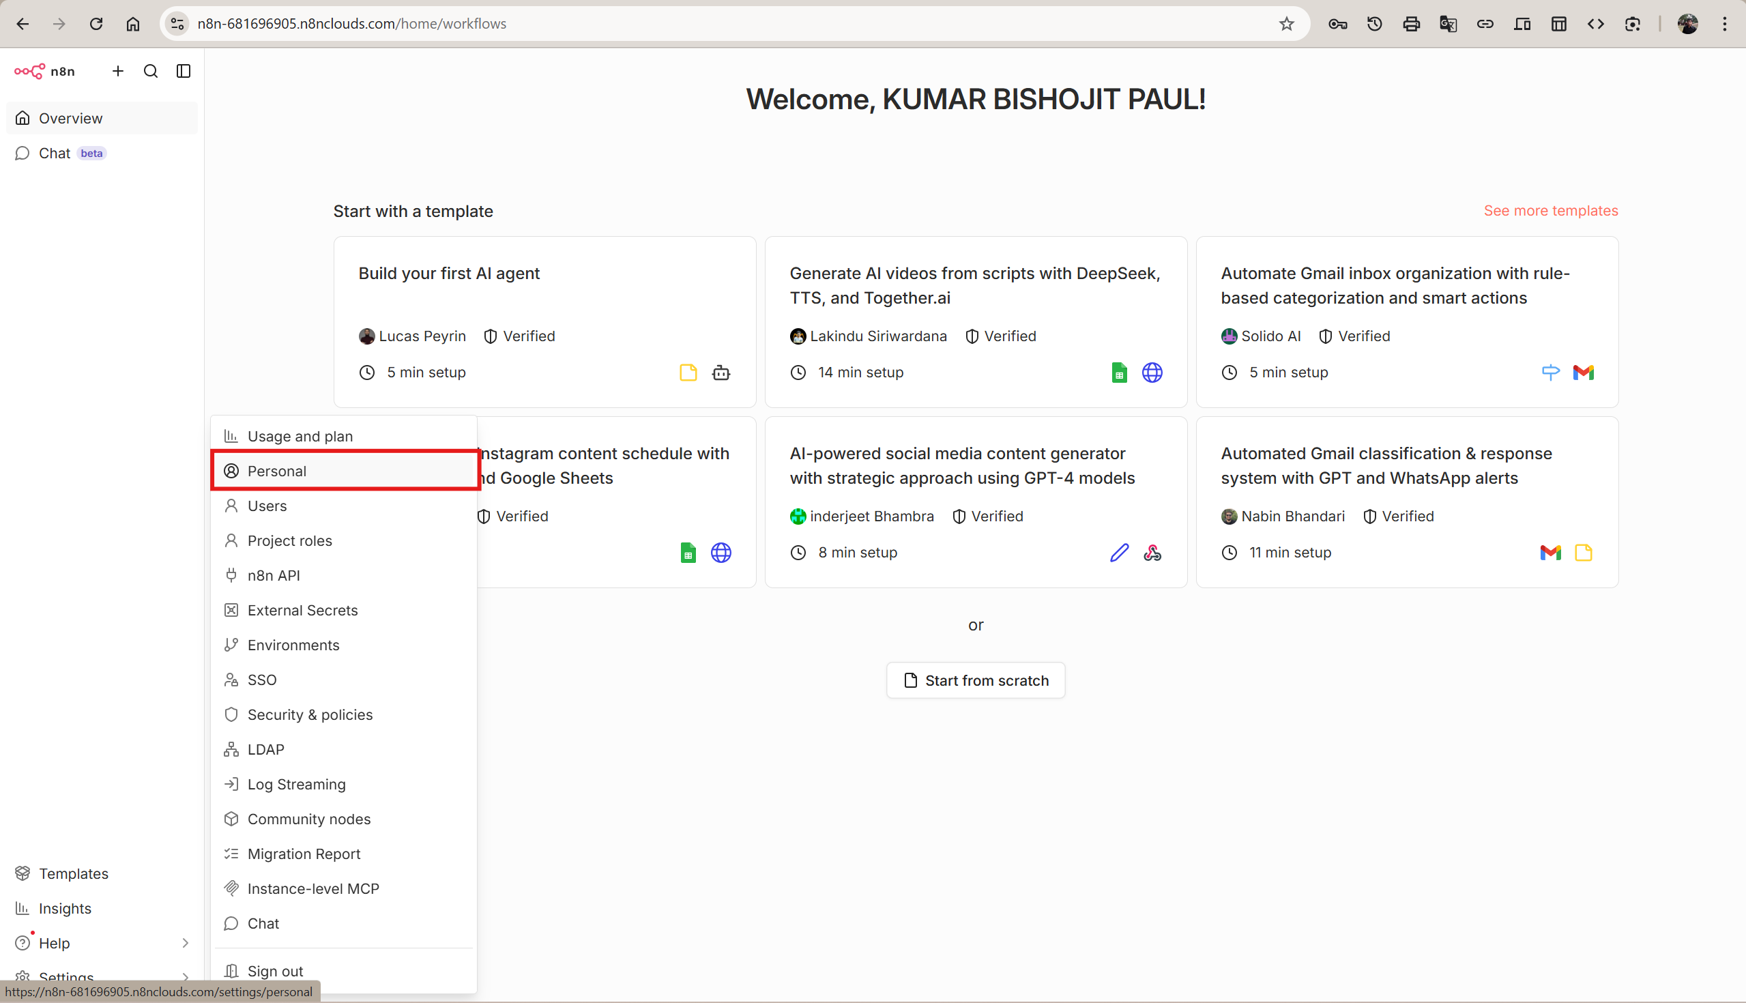Screen dimensions: 1746x1003
Task: Click Google Sheets icon on DeepSeek card
Action: pyautogui.click(x=1119, y=373)
